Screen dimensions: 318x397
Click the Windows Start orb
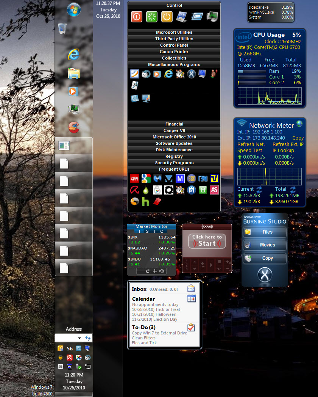pyautogui.click(x=73, y=9)
